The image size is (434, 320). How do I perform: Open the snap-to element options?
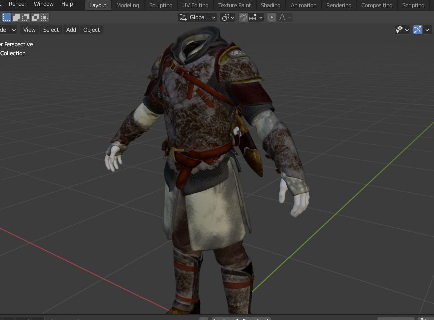click(257, 17)
